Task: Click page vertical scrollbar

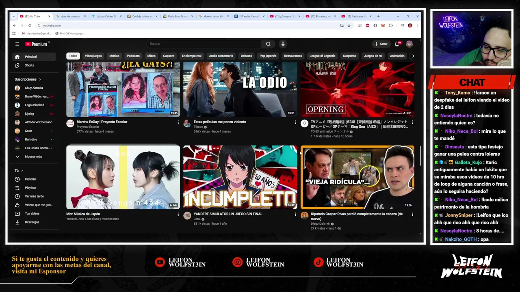Action: pyautogui.click(x=420, y=156)
